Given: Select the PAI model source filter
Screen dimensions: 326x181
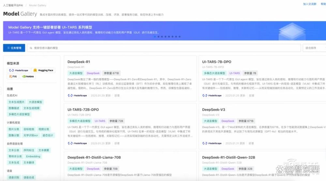Looking at the screenshot, I should tap(13, 76).
